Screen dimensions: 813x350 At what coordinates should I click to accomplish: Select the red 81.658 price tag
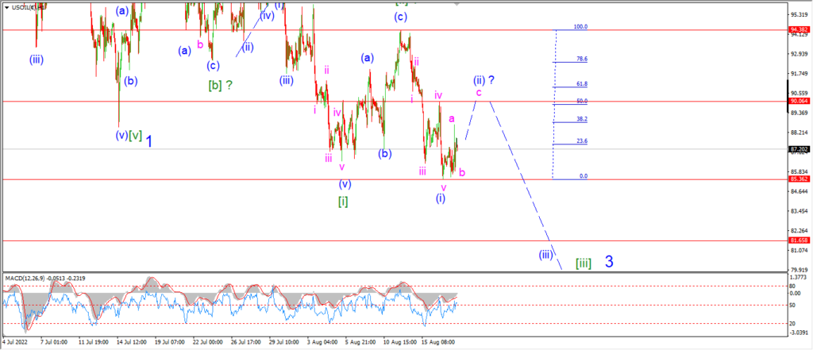[800, 240]
